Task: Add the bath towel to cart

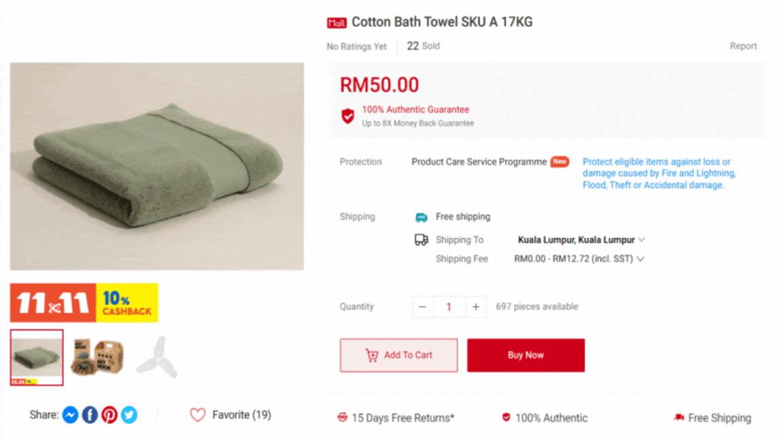Action: tap(398, 355)
